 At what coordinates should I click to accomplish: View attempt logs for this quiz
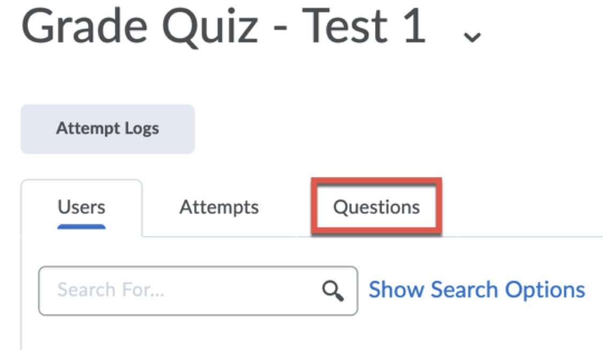click(x=107, y=129)
